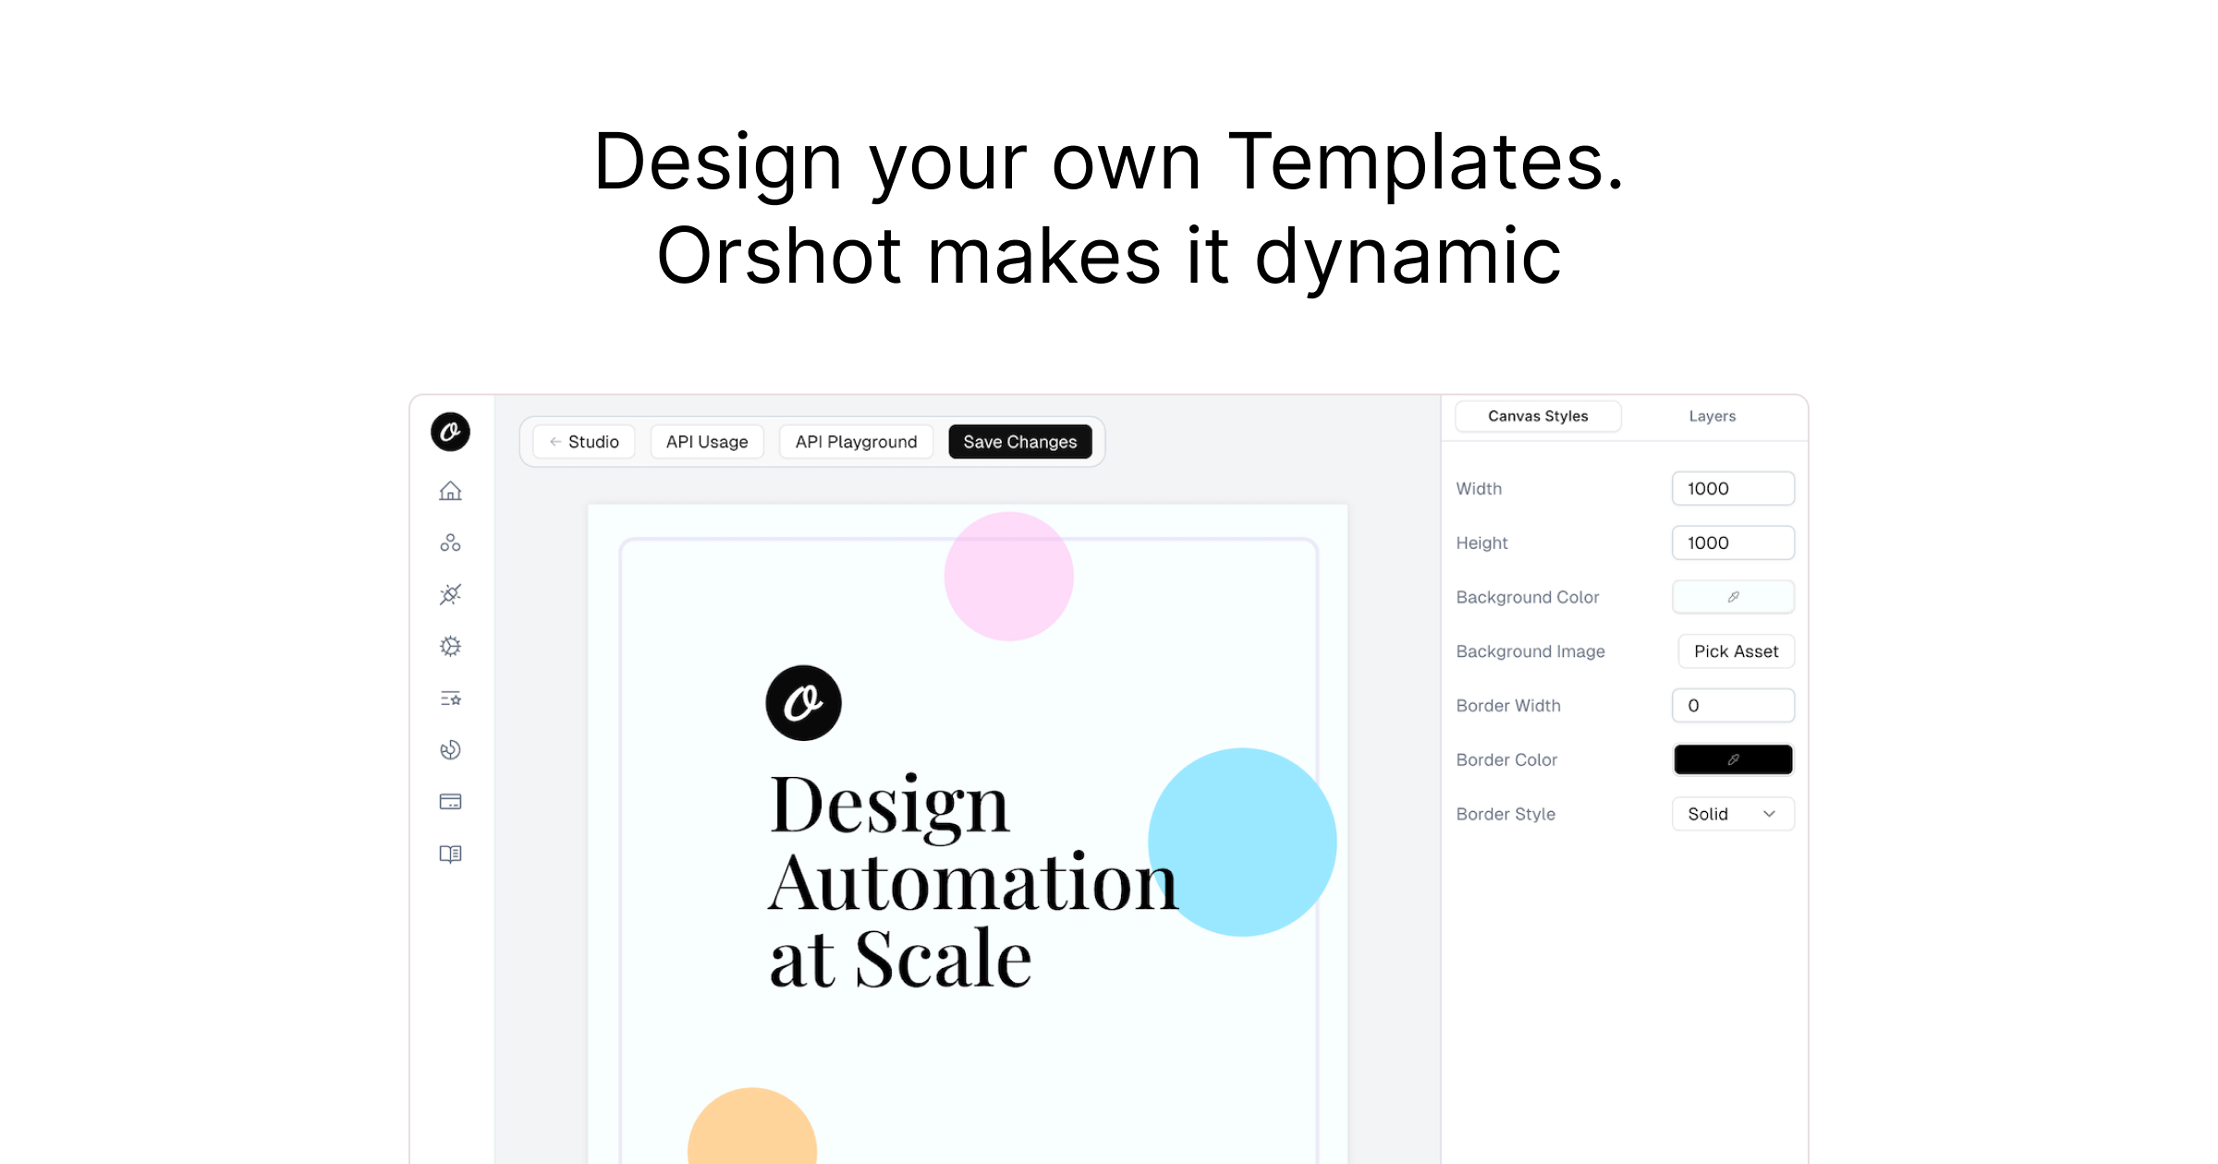Click the 'Background Image' label

(x=1530, y=651)
